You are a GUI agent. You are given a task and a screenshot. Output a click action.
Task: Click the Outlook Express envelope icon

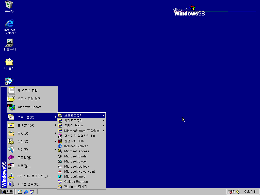(60, 182)
